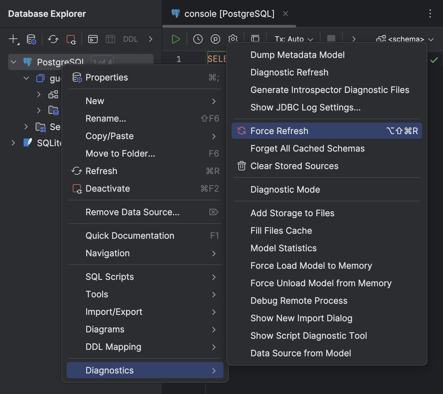Toggle Diagnostic Mode in the submenu
443x394 pixels.
pos(285,190)
